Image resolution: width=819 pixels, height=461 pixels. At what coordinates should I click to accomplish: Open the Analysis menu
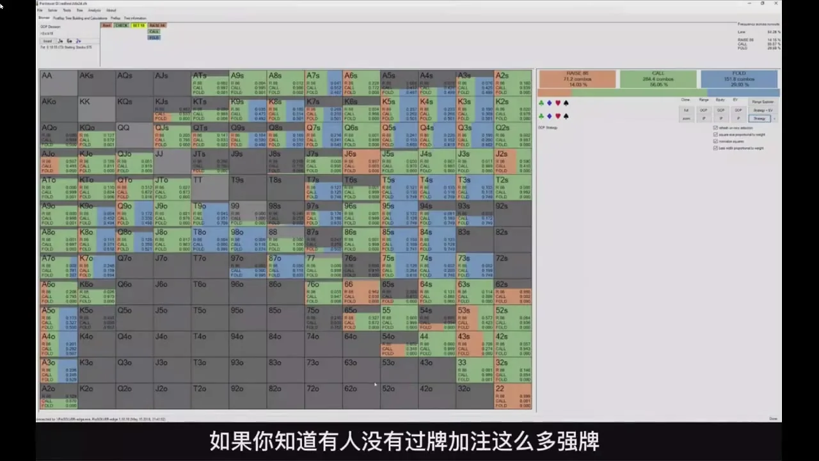pos(94,11)
